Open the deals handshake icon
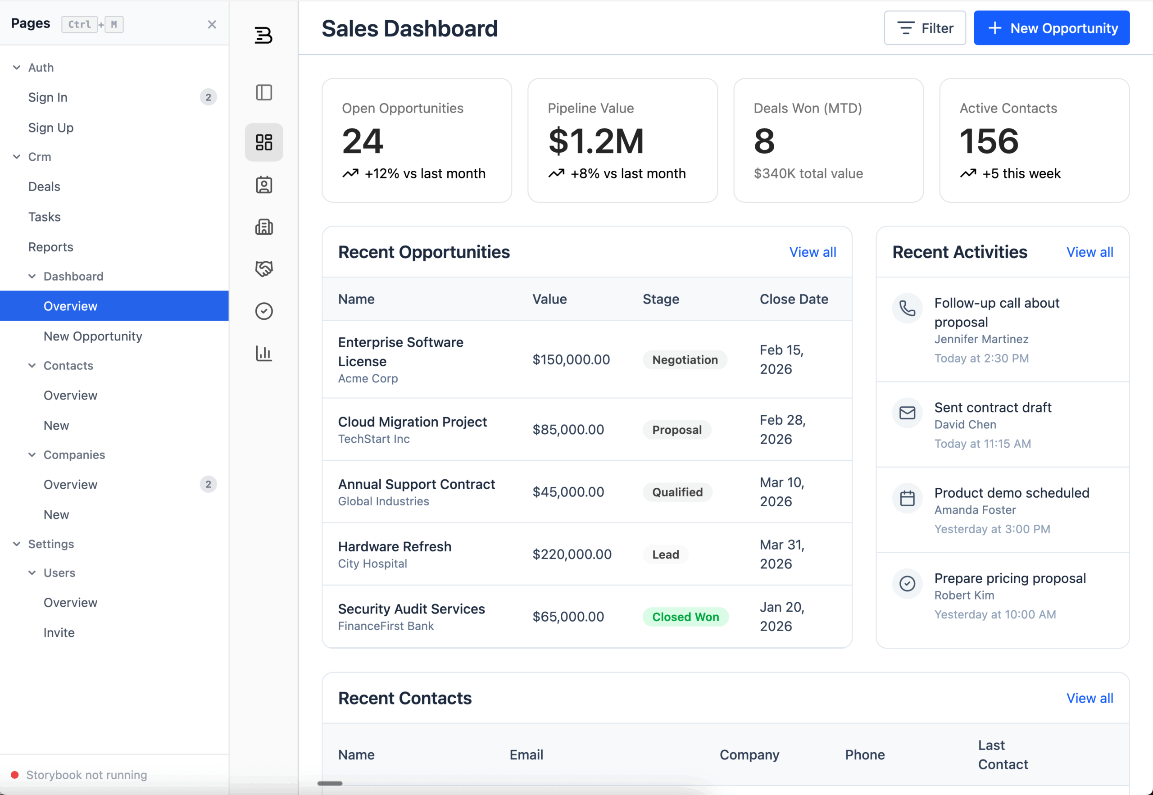The height and width of the screenshot is (795, 1153). coord(263,269)
